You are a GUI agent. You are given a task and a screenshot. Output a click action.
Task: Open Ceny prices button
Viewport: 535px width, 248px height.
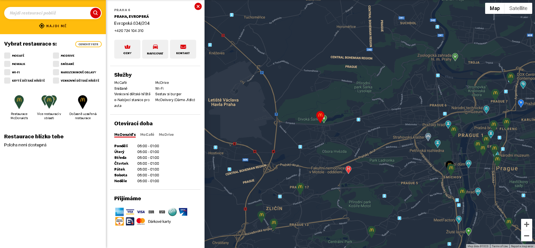(127, 49)
